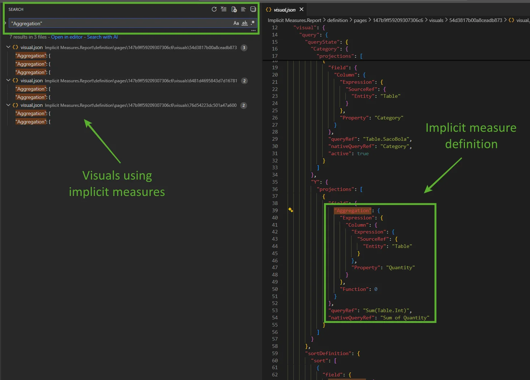
Task: Click JSON file icon in editor tab
Action: tap(268, 10)
